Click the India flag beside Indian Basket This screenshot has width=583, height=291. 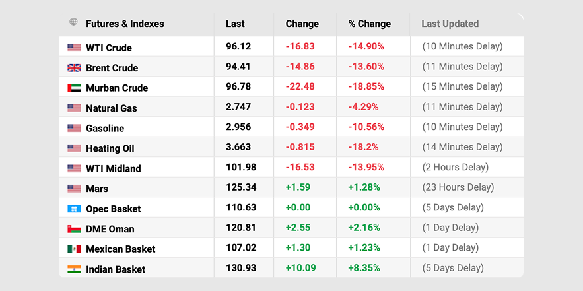click(x=74, y=269)
